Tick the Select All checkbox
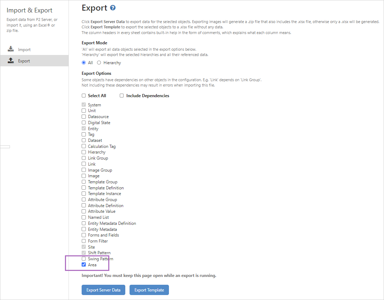This screenshot has height=300, width=384. [x=84, y=96]
